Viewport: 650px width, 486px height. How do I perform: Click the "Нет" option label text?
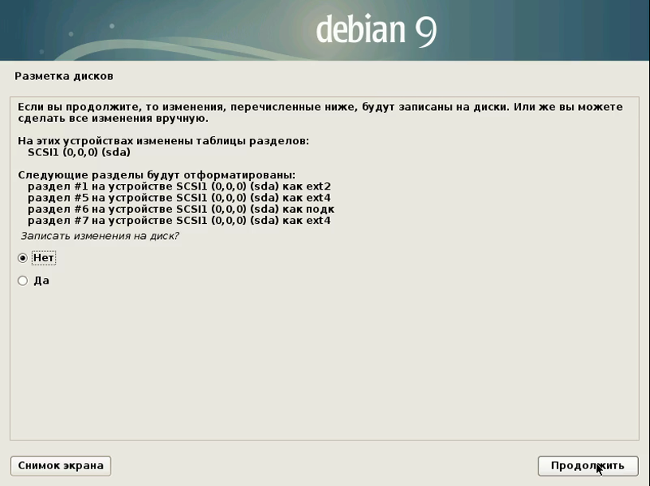click(44, 258)
